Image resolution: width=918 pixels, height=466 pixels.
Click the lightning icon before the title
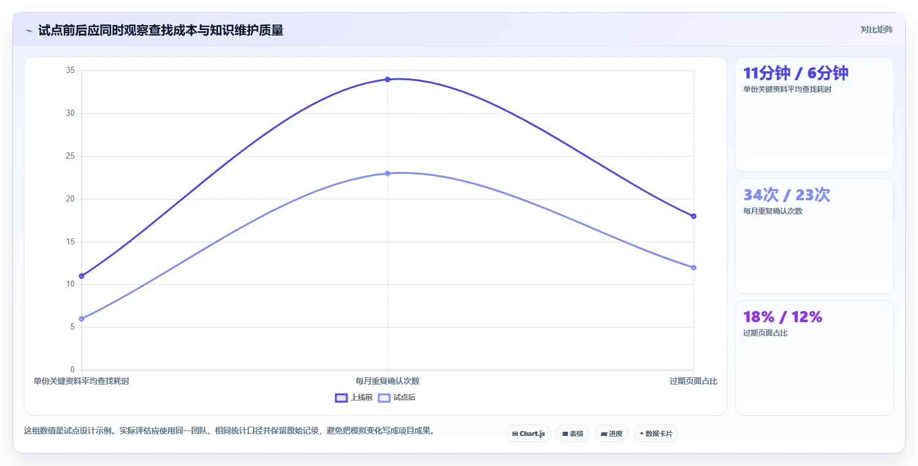tap(29, 31)
